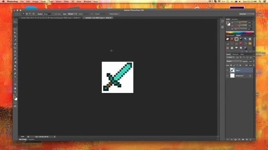Click the delete layer trash icon
Viewport: 268px width, 150px height.
[250, 140]
